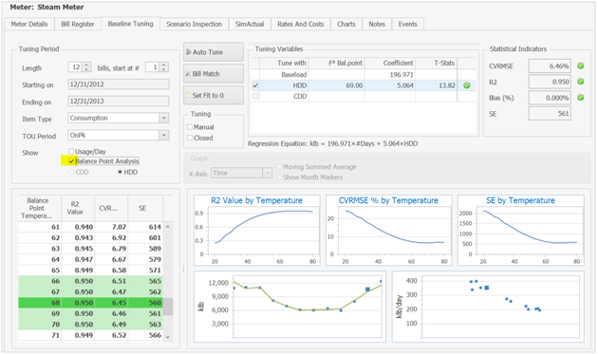Select the balance point 61 row
Screen dimensions: 598x354
(91, 227)
